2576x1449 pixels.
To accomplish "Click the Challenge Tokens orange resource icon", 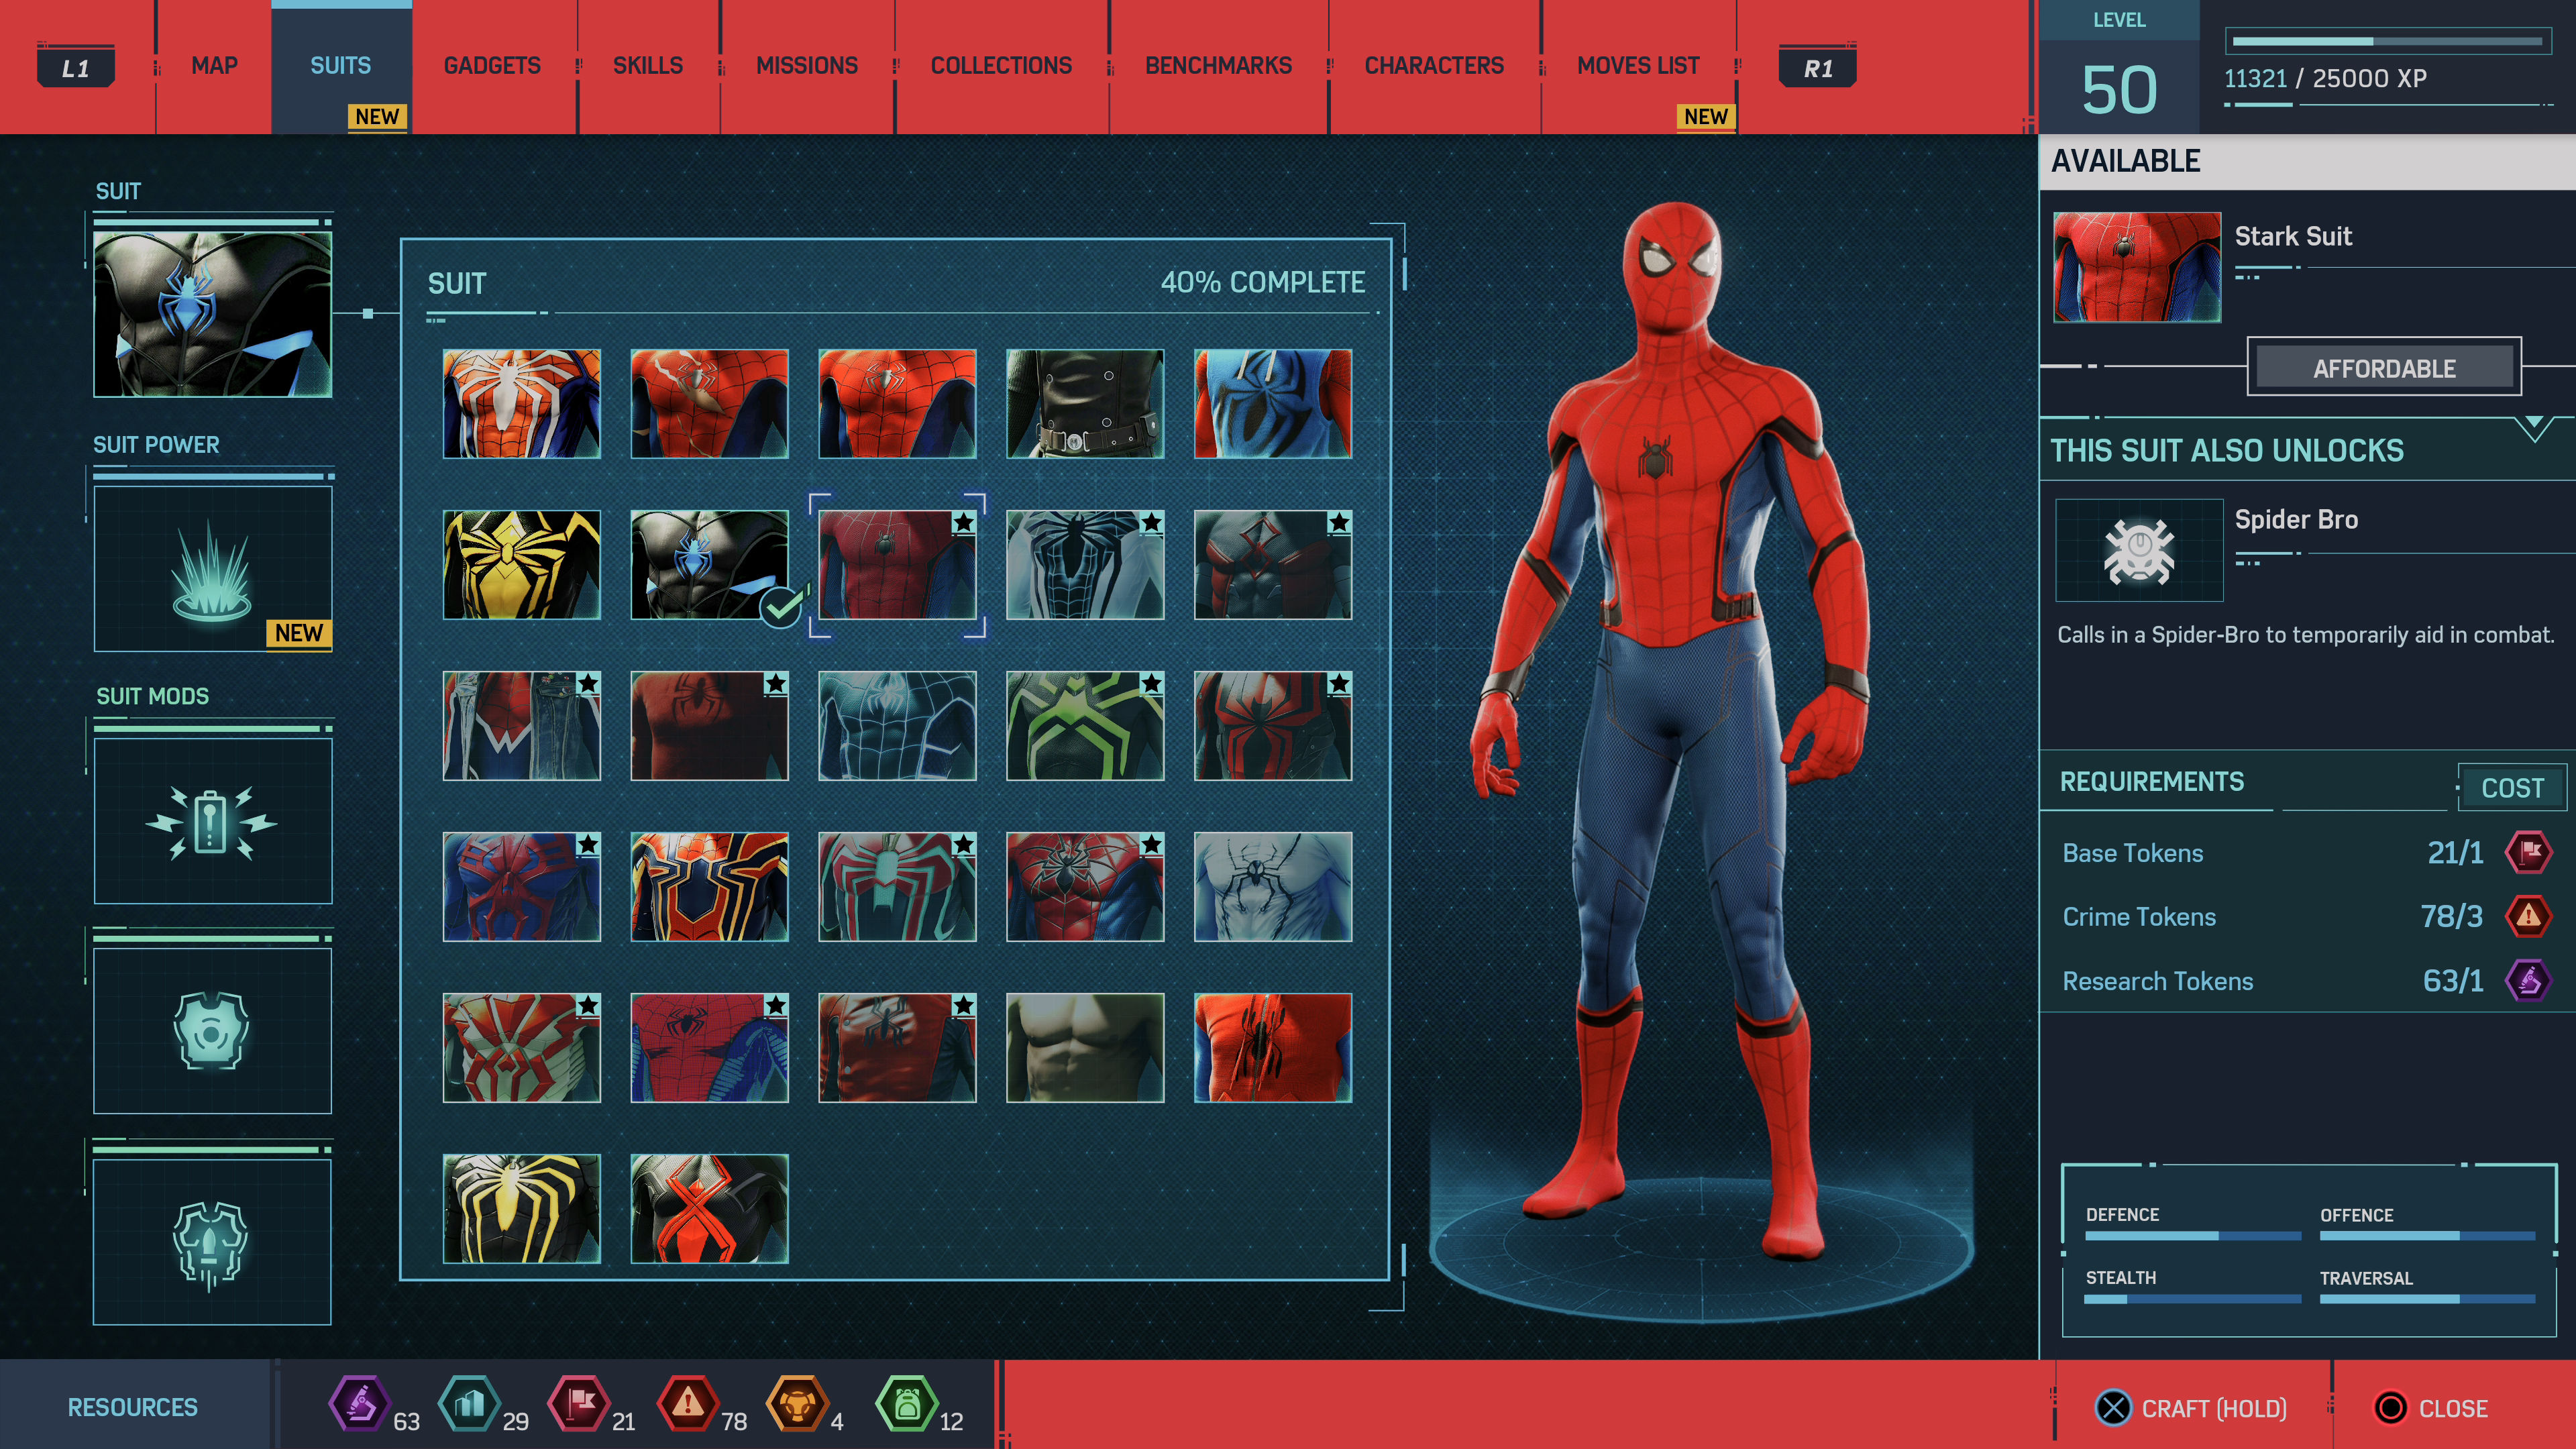I will (797, 1403).
